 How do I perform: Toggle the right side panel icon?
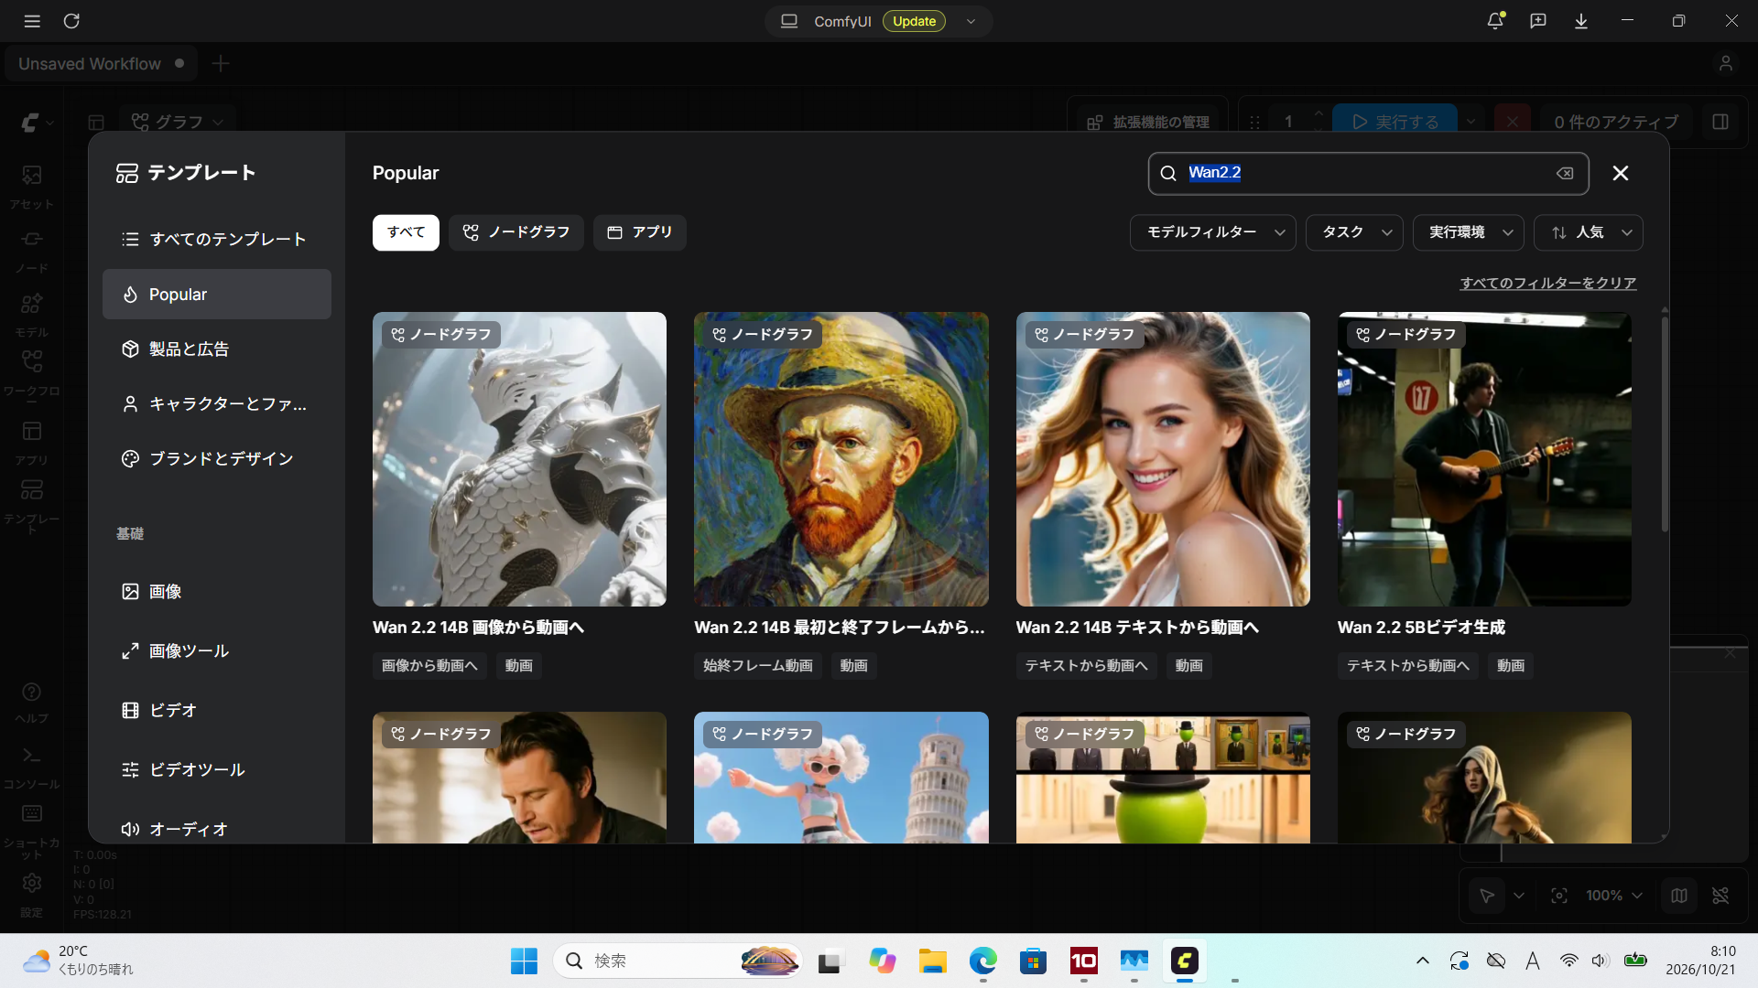pos(1720,122)
